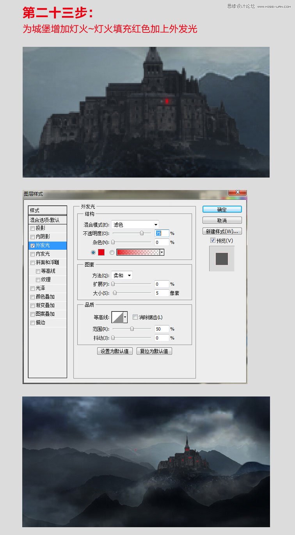Select the 外发光 row label in style list

43,246
